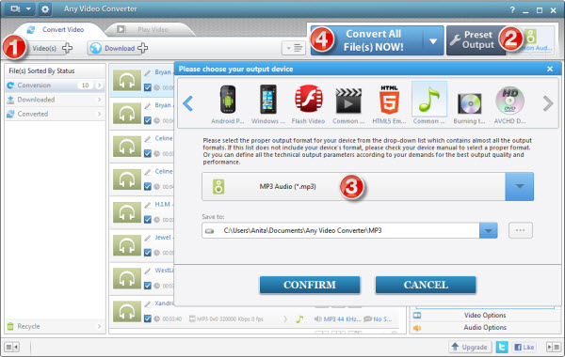Click the Upgrade button
The height and width of the screenshot is (357, 565).
470,347
